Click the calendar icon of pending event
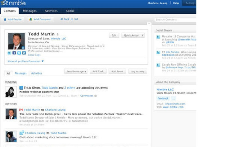 pyautogui.click(x=21, y=88)
